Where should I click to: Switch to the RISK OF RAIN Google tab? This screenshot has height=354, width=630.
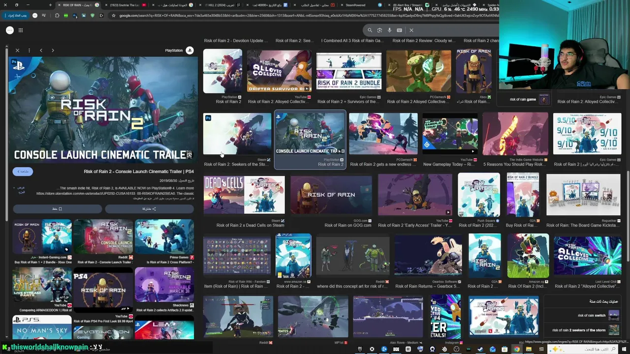78,5
